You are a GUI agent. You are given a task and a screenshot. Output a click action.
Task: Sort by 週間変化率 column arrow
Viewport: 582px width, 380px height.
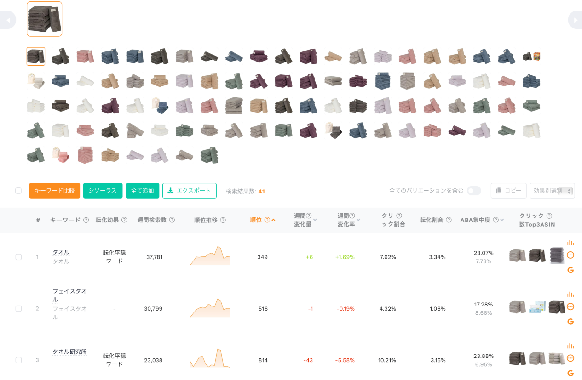tap(358, 220)
